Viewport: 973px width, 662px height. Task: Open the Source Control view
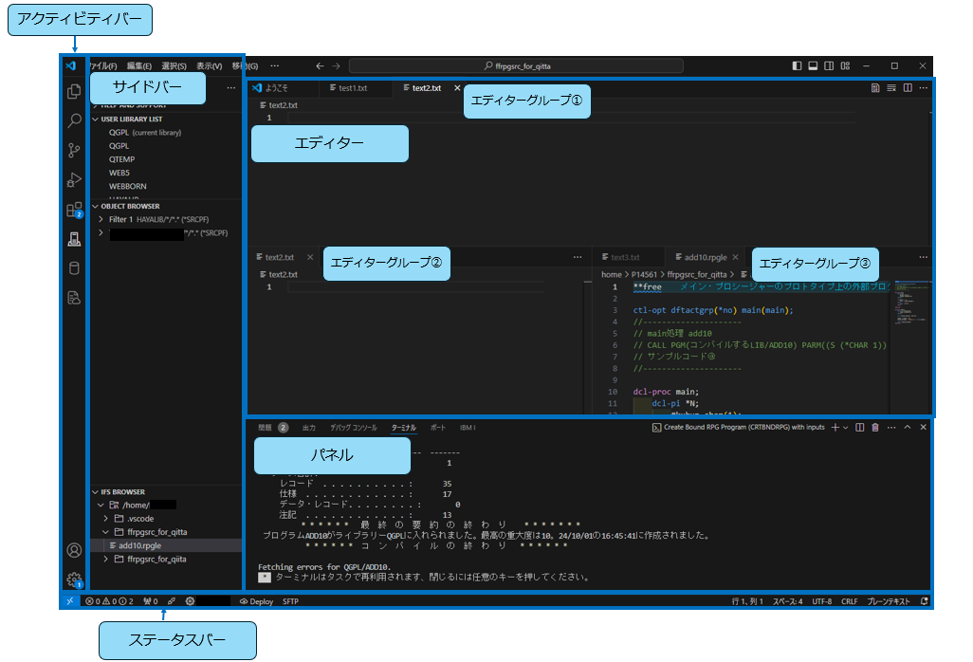click(x=74, y=150)
